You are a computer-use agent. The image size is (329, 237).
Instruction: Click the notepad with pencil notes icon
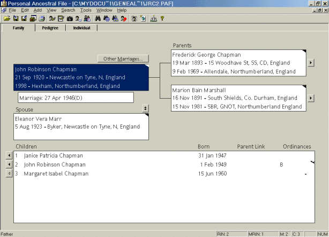pyautogui.click(x=61, y=18)
